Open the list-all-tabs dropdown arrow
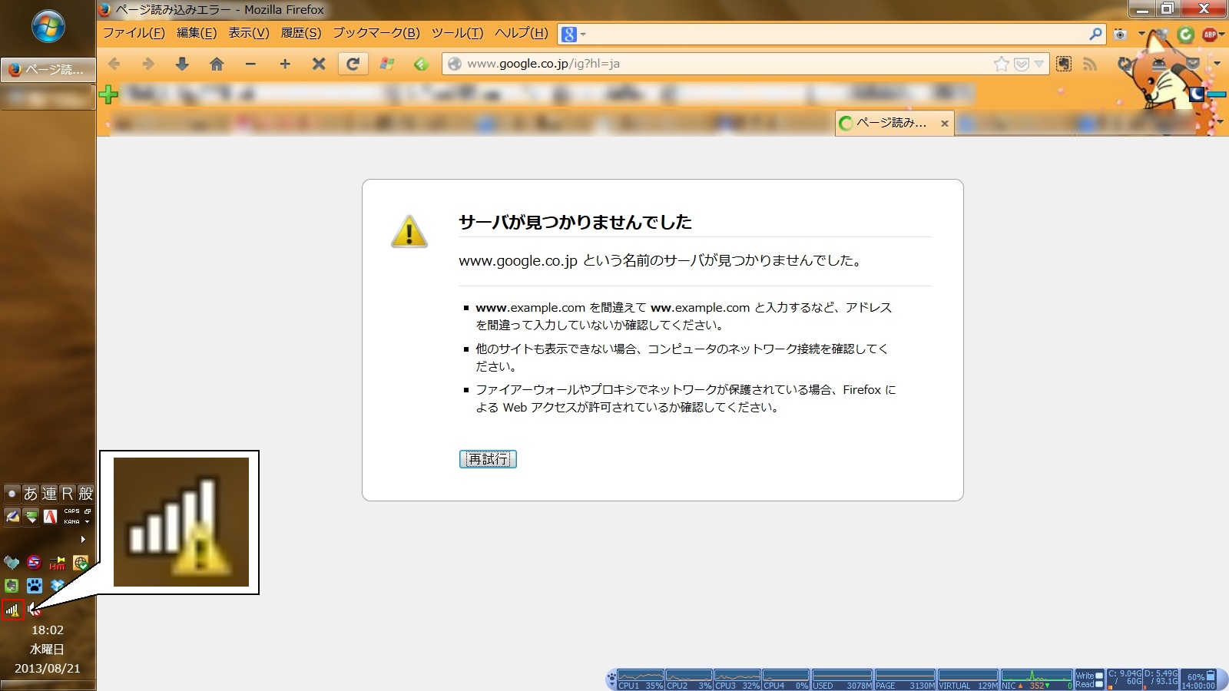The image size is (1229, 691). [1221, 121]
